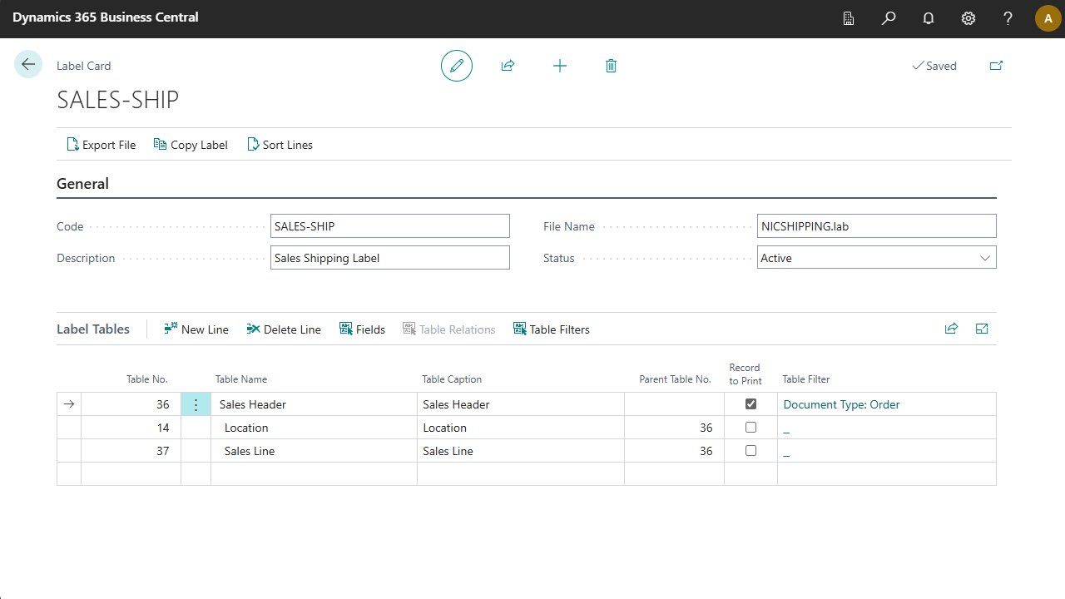Click the back arrow button
The width and height of the screenshot is (1065, 599).
coord(28,65)
